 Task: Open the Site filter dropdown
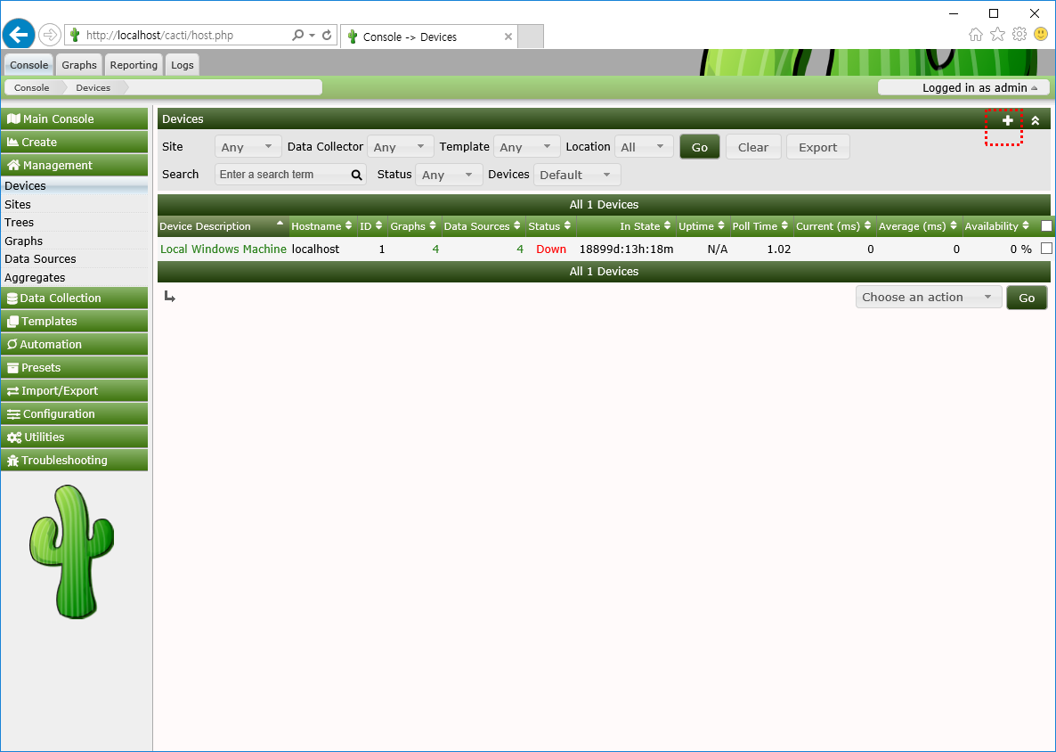click(x=248, y=147)
